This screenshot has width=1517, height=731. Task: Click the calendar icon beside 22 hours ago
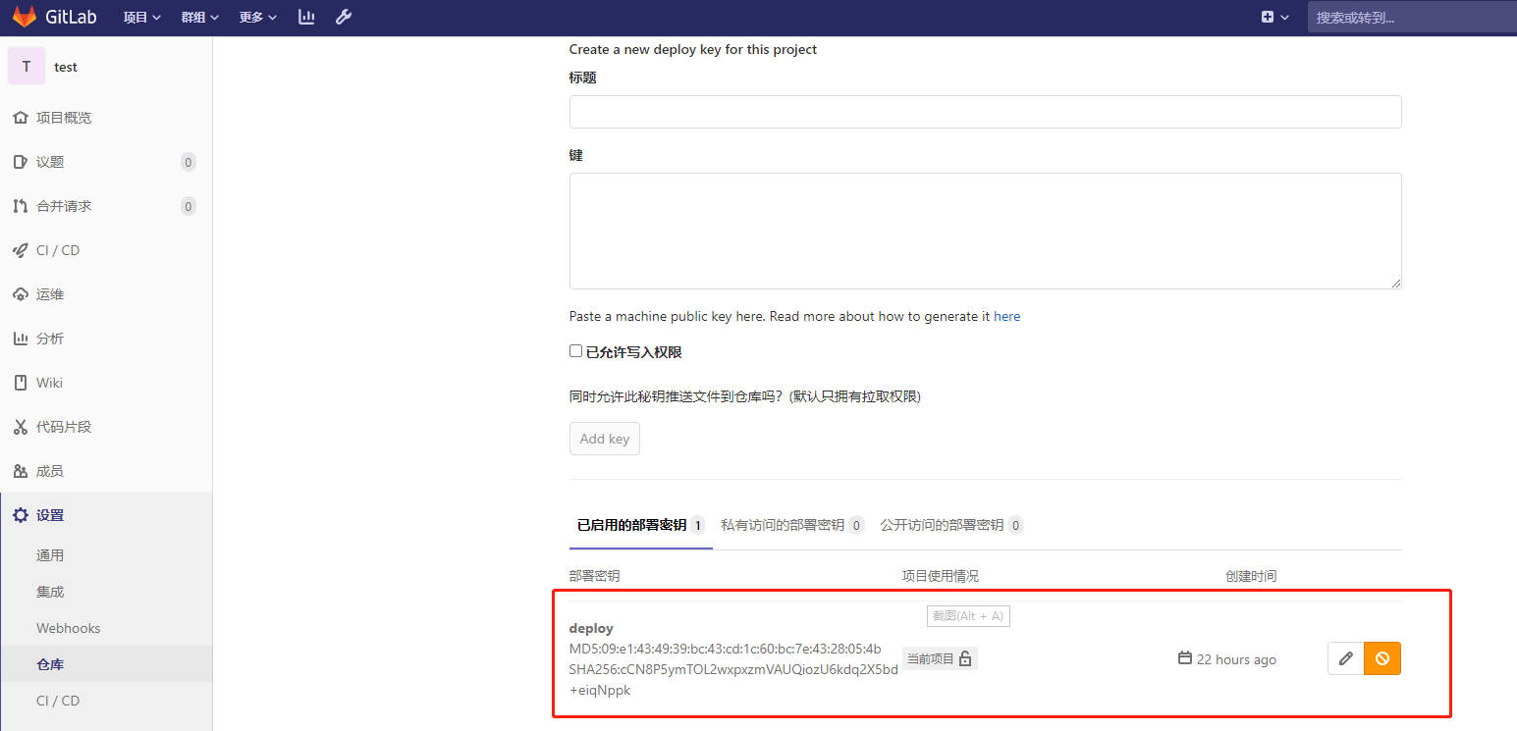point(1185,658)
